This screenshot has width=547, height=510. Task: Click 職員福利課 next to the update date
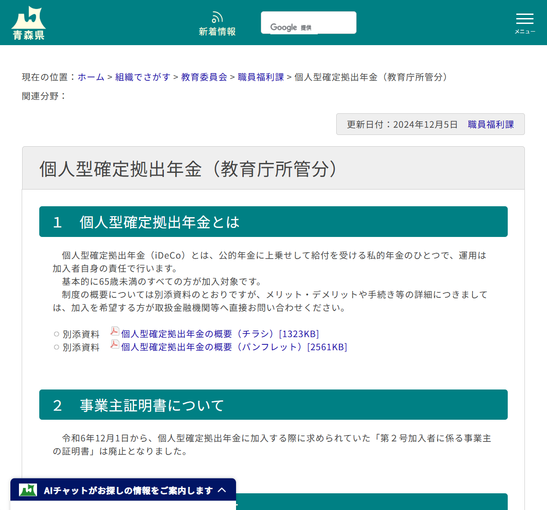click(x=492, y=124)
